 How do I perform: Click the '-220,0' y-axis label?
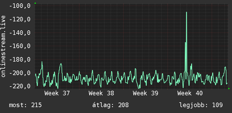tap(20, 86)
